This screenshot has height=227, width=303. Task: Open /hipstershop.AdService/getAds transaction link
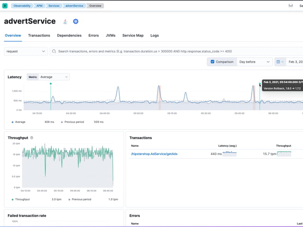point(154,154)
